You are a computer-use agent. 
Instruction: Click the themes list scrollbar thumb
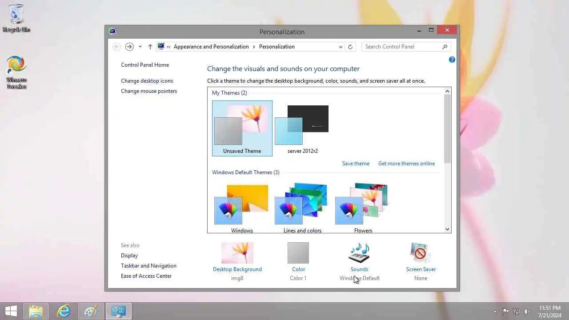point(448,128)
